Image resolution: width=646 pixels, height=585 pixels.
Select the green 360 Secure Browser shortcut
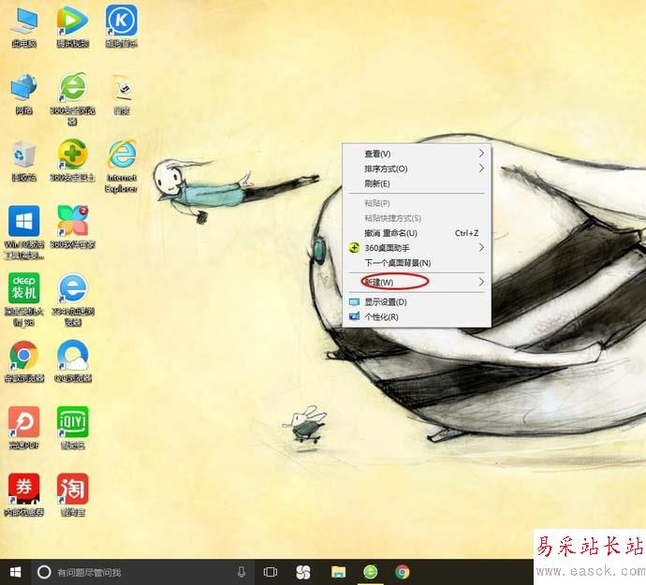click(x=72, y=98)
